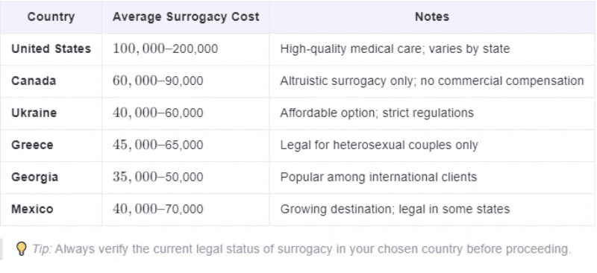Image resolution: width=597 pixels, height=273 pixels.
Task: Click the Greece country cell
Action: (32, 145)
